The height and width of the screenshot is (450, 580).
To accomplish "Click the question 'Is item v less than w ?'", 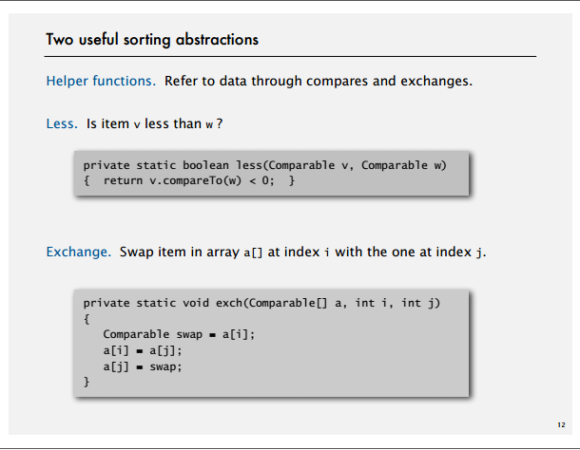I will point(155,123).
